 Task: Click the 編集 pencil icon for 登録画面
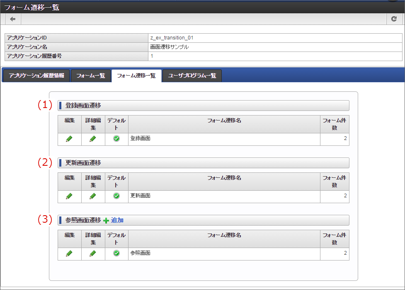69,139
